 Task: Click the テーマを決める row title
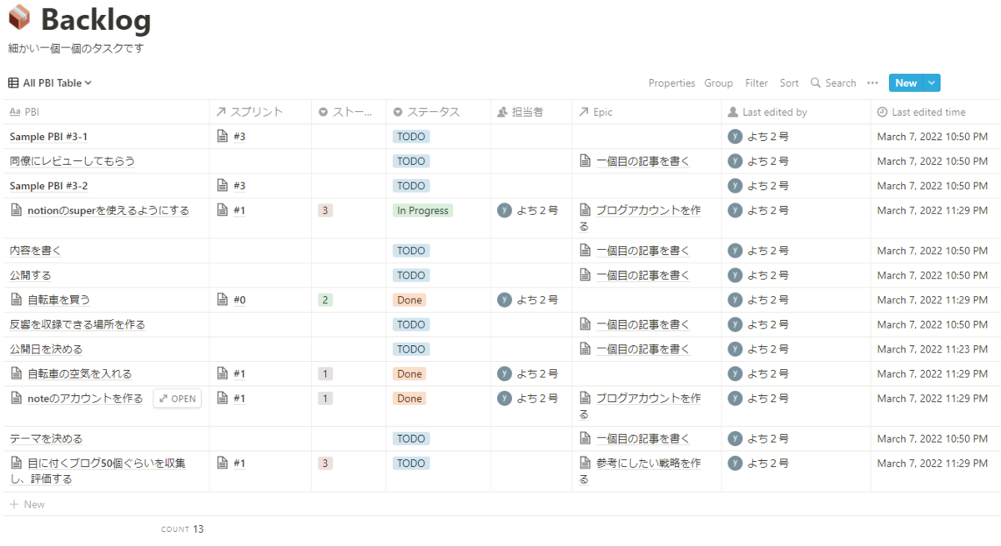coord(46,438)
